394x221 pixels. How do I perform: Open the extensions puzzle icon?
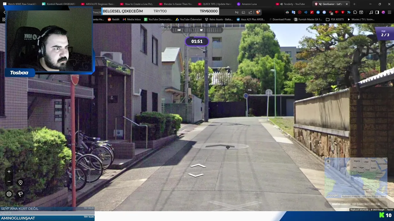(355, 12)
